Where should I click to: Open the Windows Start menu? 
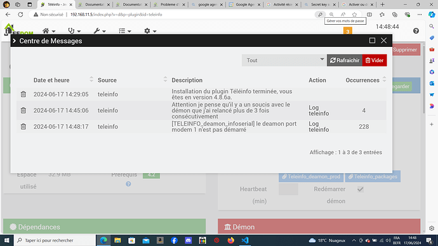tap(6, 240)
